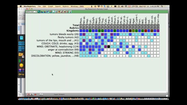Select the Phos. remedy column header
The height and width of the screenshot is (105, 187).
click(x=81, y=20)
